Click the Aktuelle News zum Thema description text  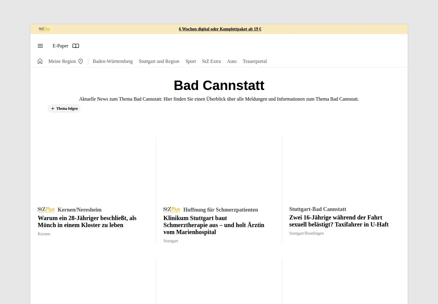219,99
